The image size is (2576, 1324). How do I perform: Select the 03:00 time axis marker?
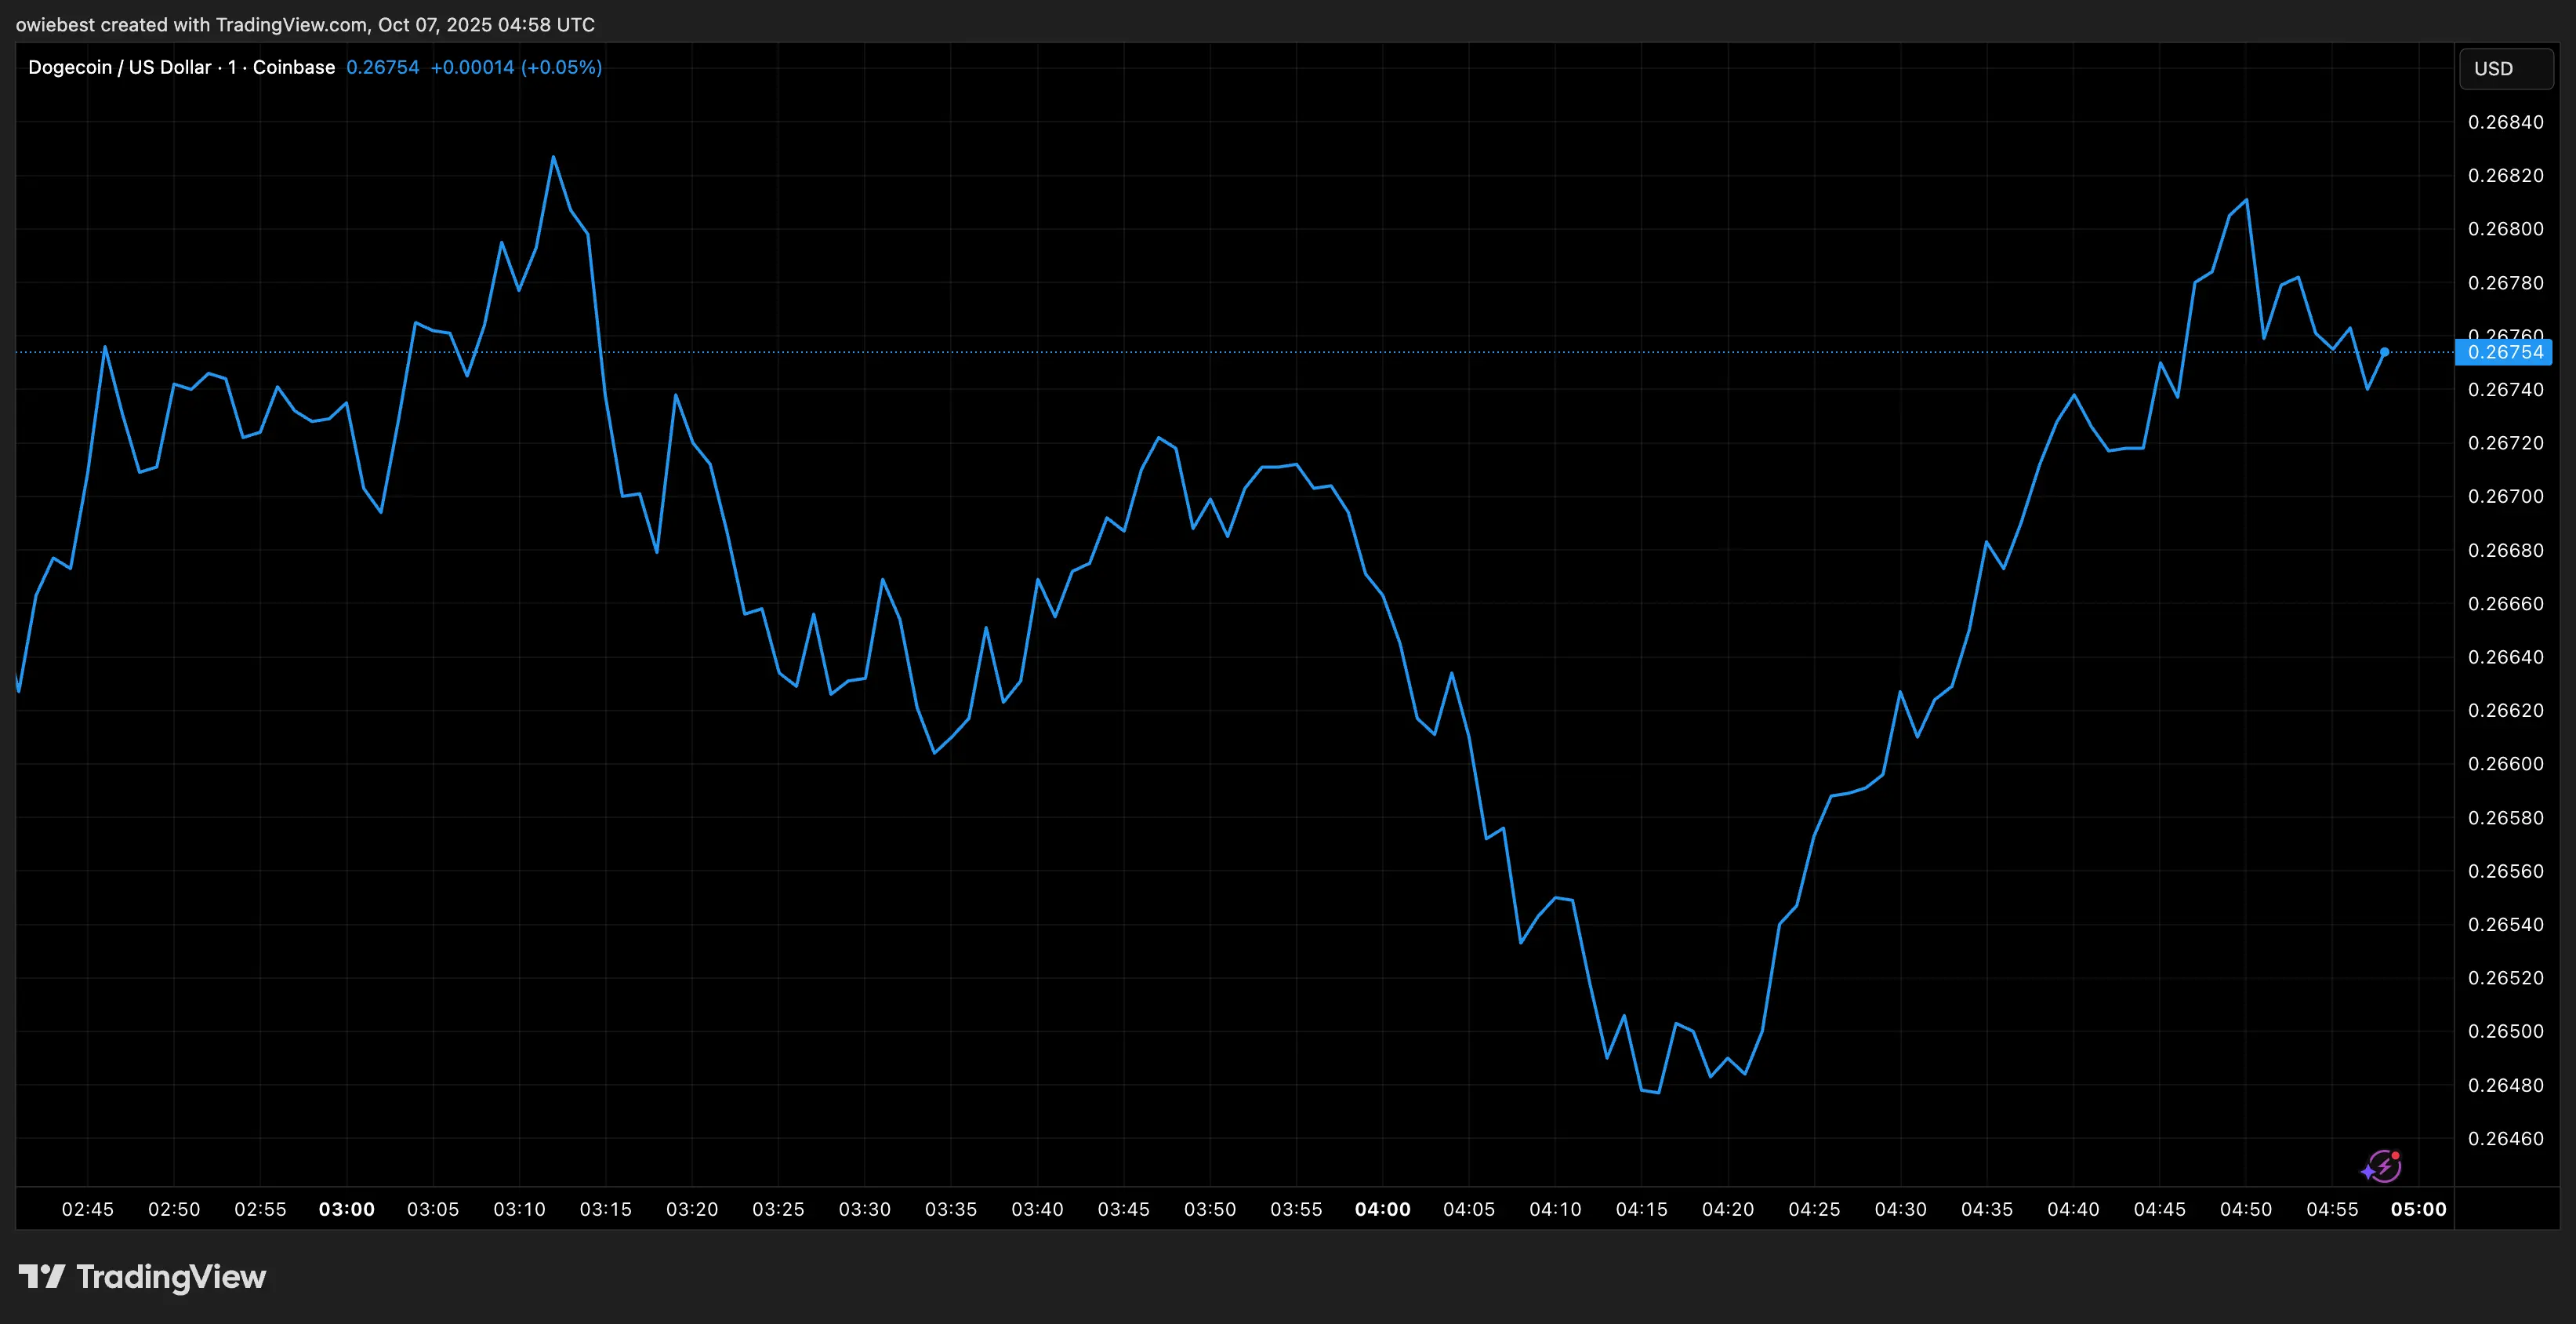coord(346,1209)
